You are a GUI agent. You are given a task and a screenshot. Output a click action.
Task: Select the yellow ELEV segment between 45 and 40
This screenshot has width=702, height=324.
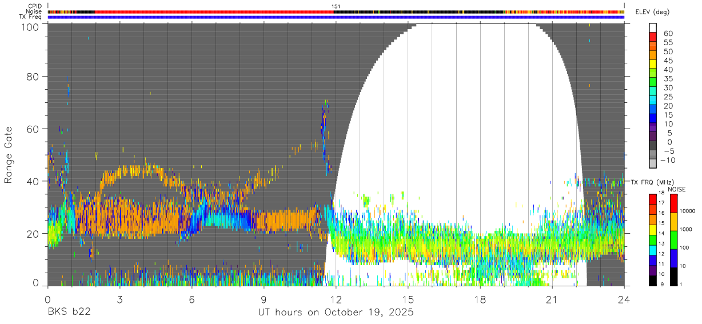click(653, 63)
